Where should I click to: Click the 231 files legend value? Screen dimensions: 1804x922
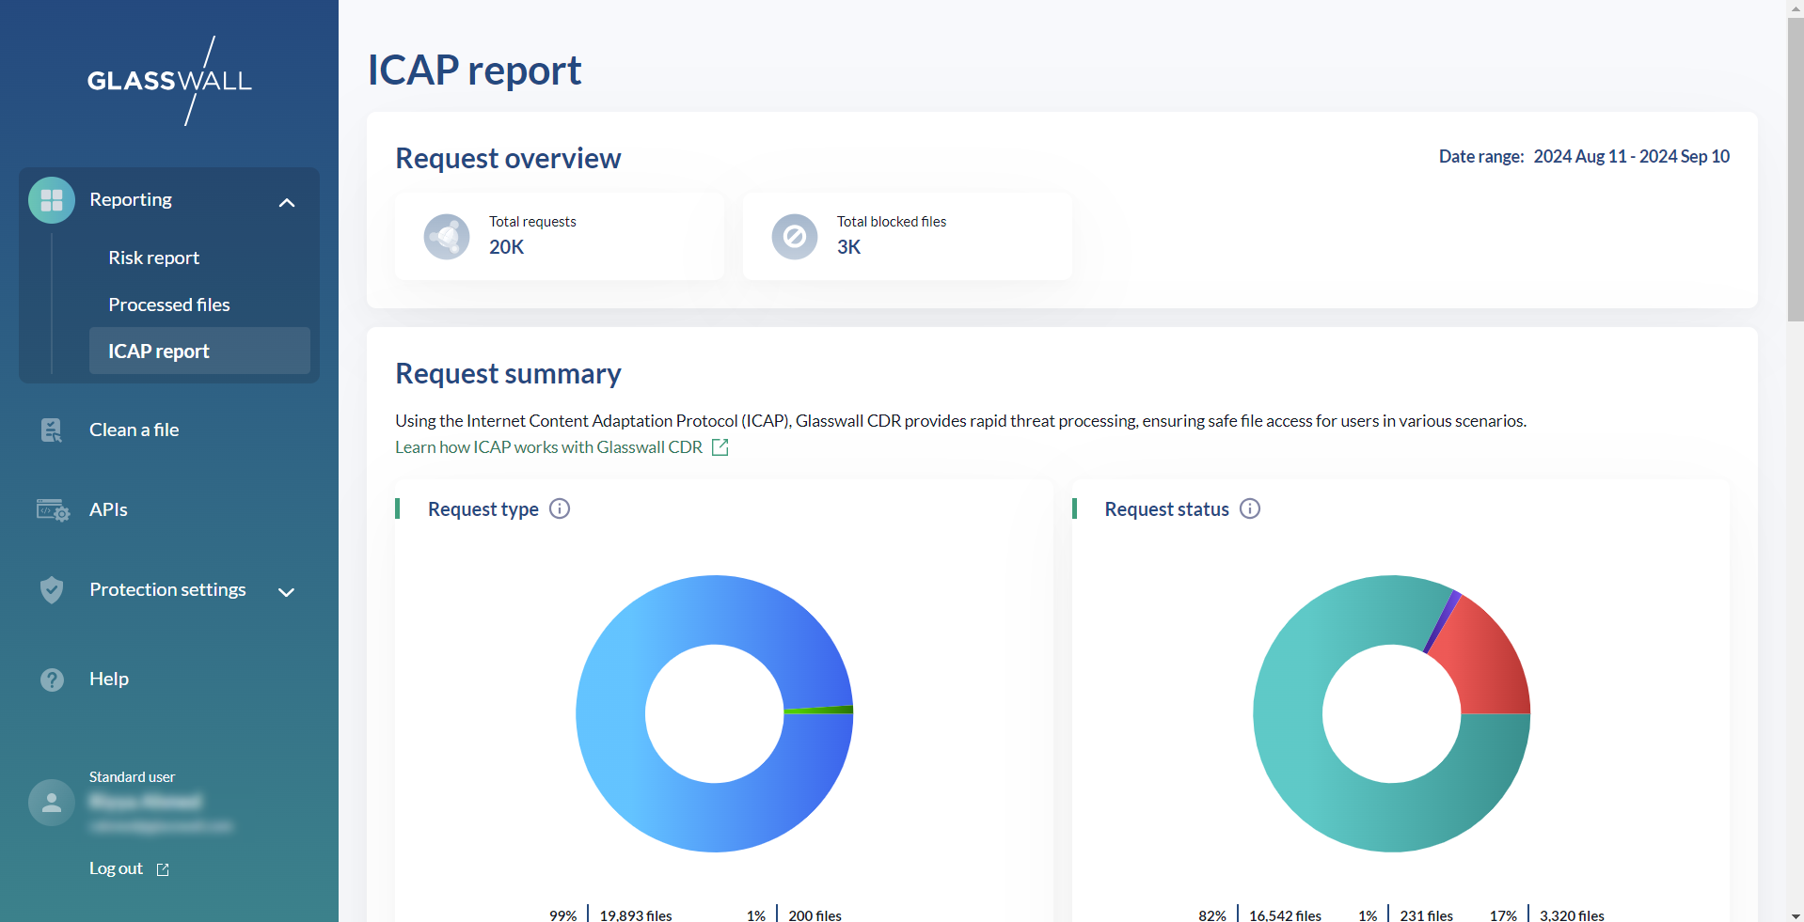(x=1426, y=915)
